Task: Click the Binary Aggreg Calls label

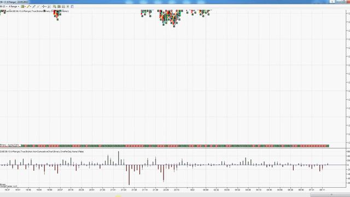Action: [x=10, y=145]
